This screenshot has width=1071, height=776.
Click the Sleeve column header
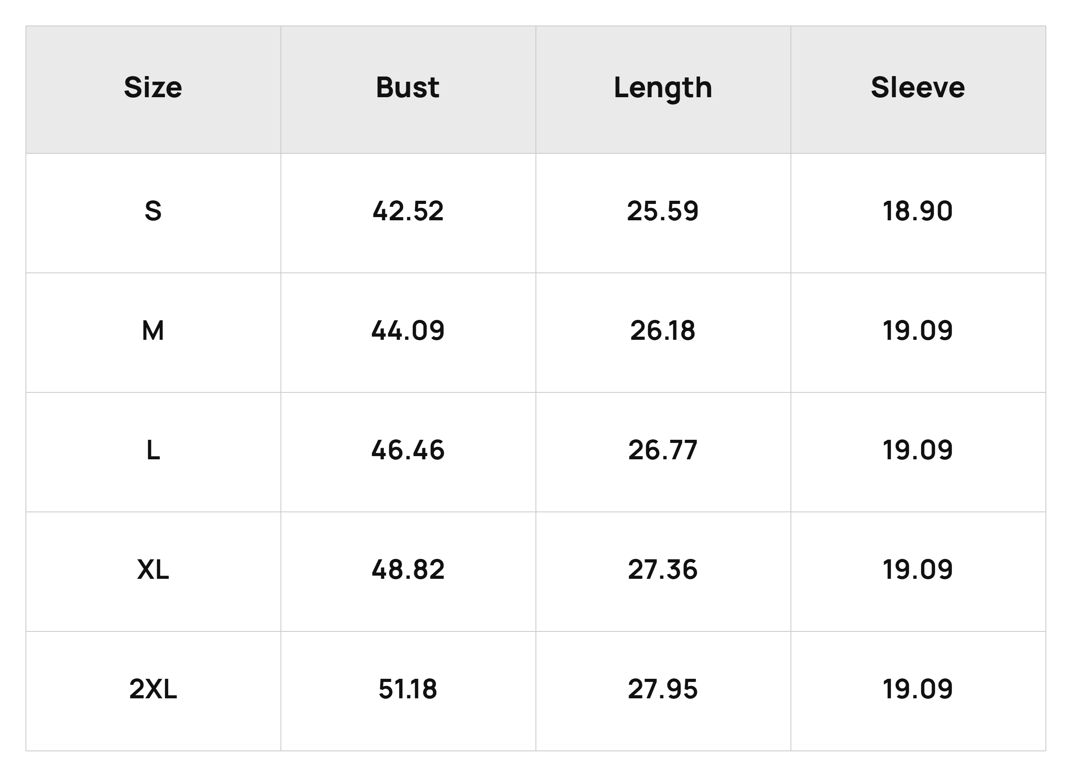coord(918,87)
